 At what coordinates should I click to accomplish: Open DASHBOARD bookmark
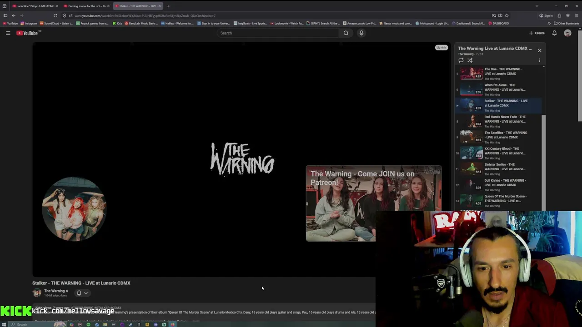499,23
